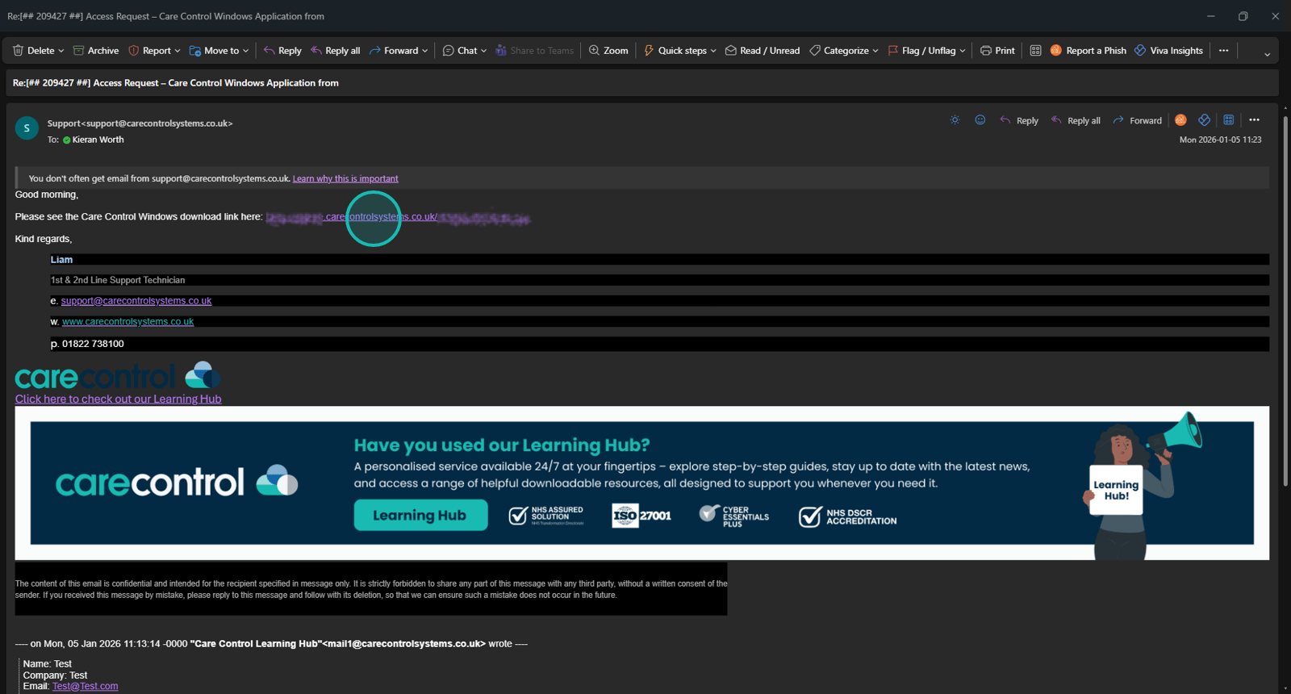Expand the Delete dropdown arrow
Viewport: 1291px width, 694px height.
pyautogui.click(x=61, y=51)
